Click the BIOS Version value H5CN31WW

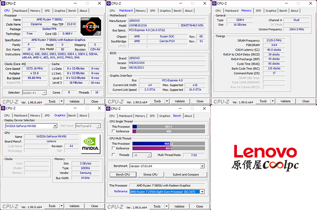point(167,63)
